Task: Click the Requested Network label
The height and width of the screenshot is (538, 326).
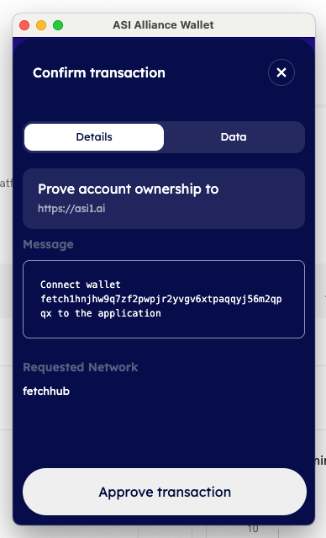Action: pyautogui.click(x=81, y=367)
